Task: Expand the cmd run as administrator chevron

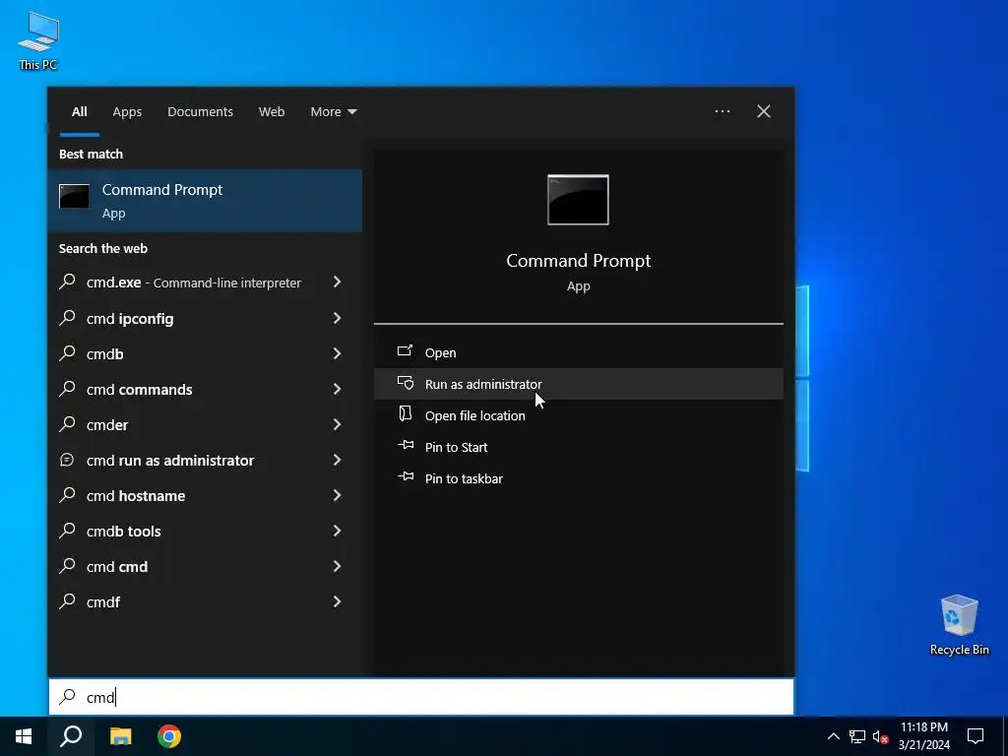Action: click(x=337, y=459)
